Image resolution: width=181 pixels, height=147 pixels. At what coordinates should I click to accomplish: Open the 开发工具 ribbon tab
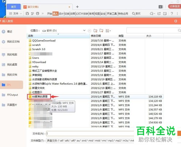[111, 14]
